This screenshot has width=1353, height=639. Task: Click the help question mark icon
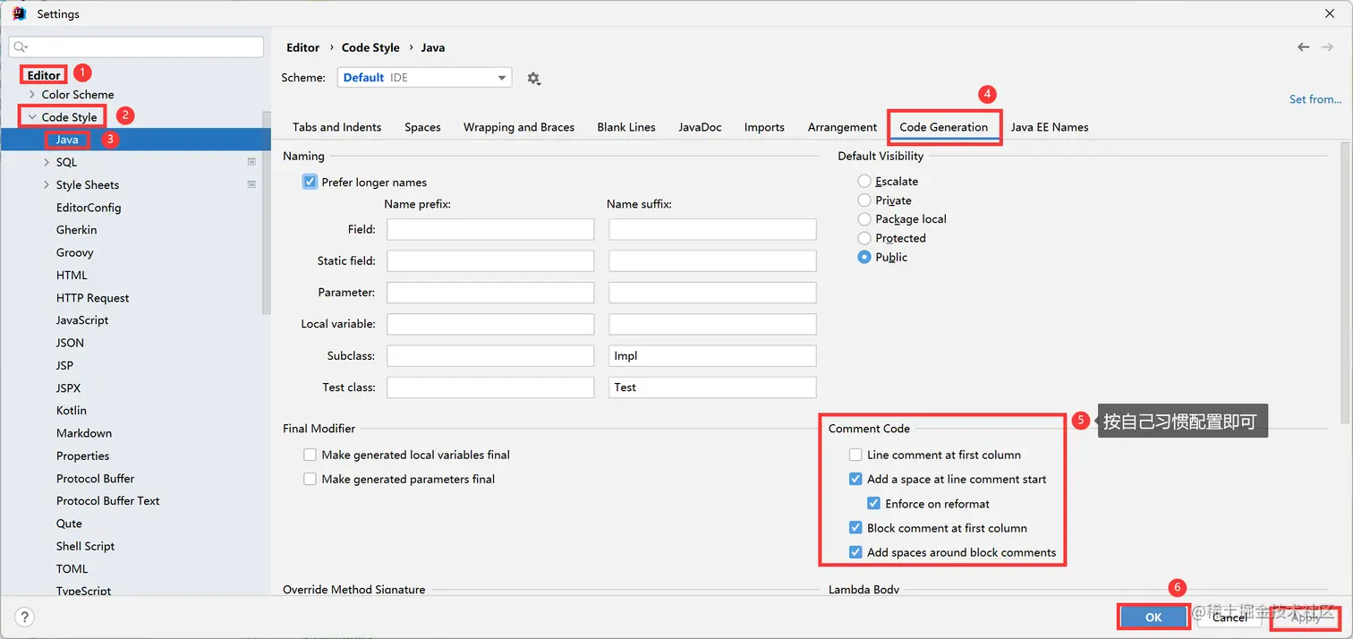coord(25,617)
